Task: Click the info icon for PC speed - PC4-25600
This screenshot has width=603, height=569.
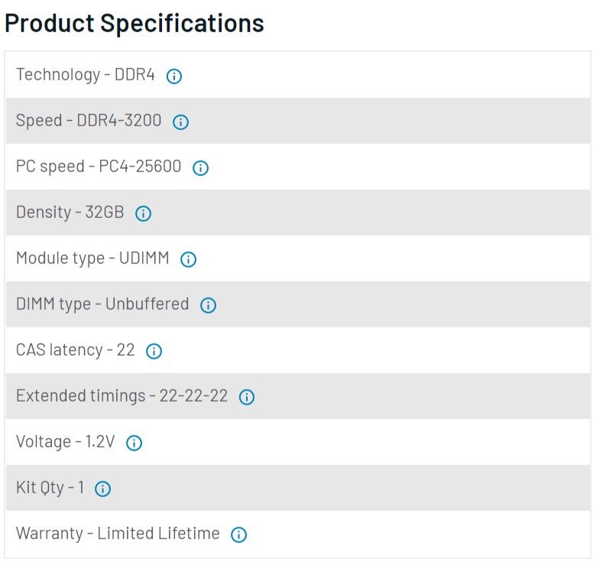Action: pyautogui.click(x=200, y=167)
